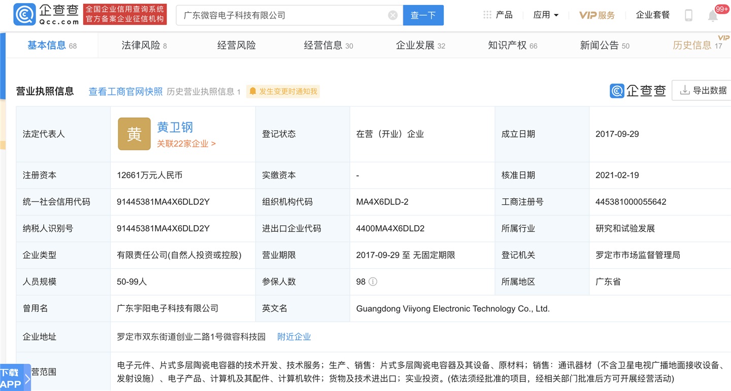Open the 产品 grid menu icon
Image resolution: width=731 pixels, height=391 pixels.
point(487,15)
